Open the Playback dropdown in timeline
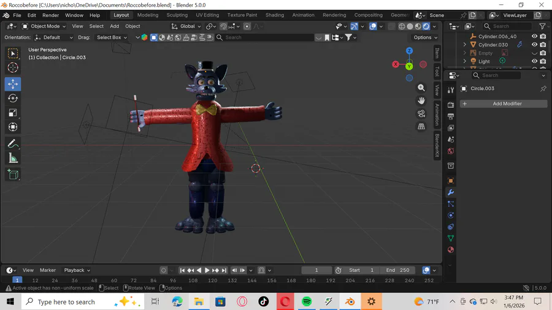 (x=77, y=270)
